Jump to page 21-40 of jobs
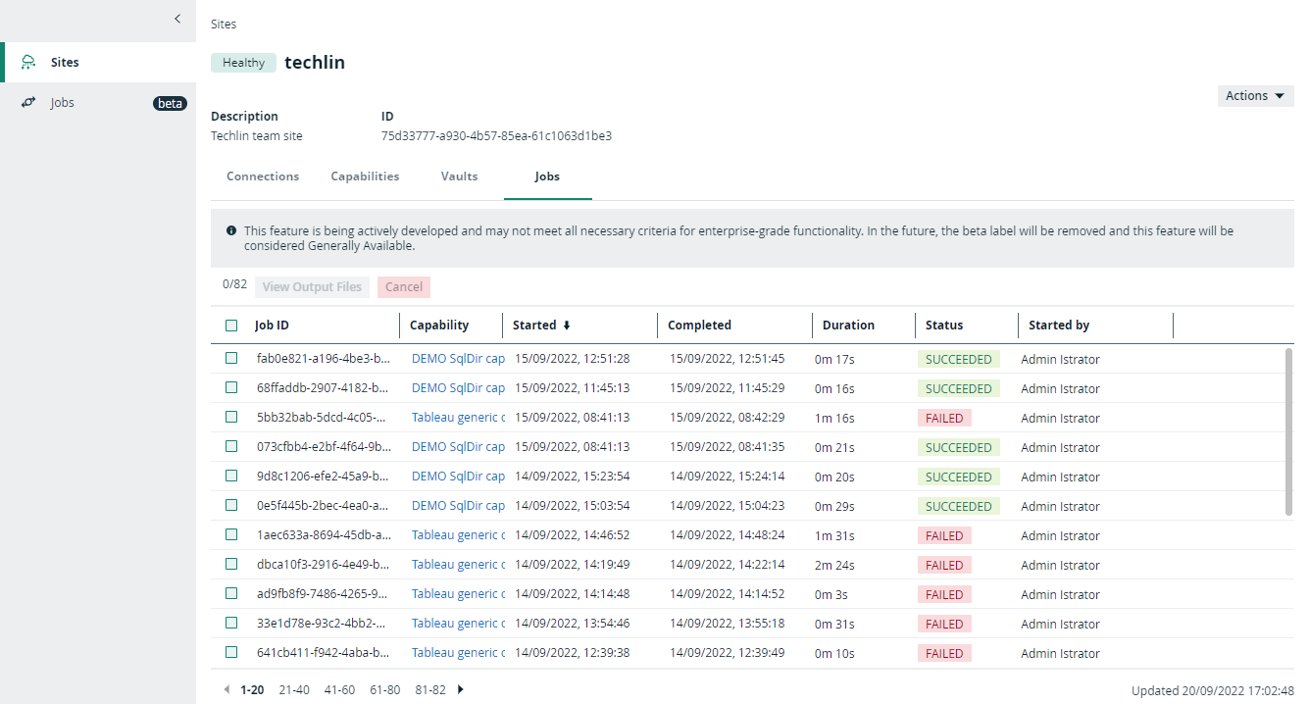The image size is (1309, 704). pos(294,689)
